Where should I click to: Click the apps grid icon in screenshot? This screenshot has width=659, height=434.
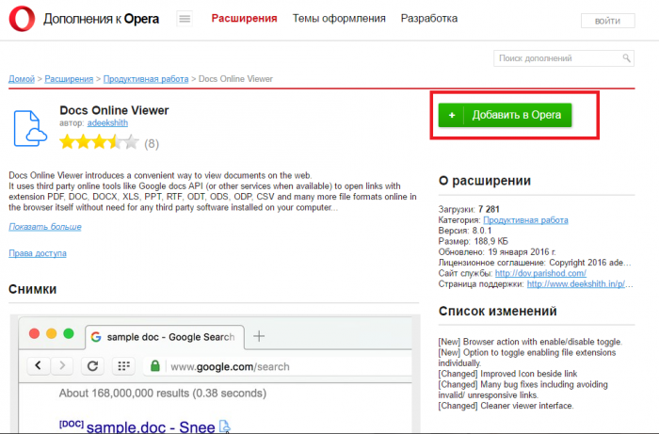(122, 366)
